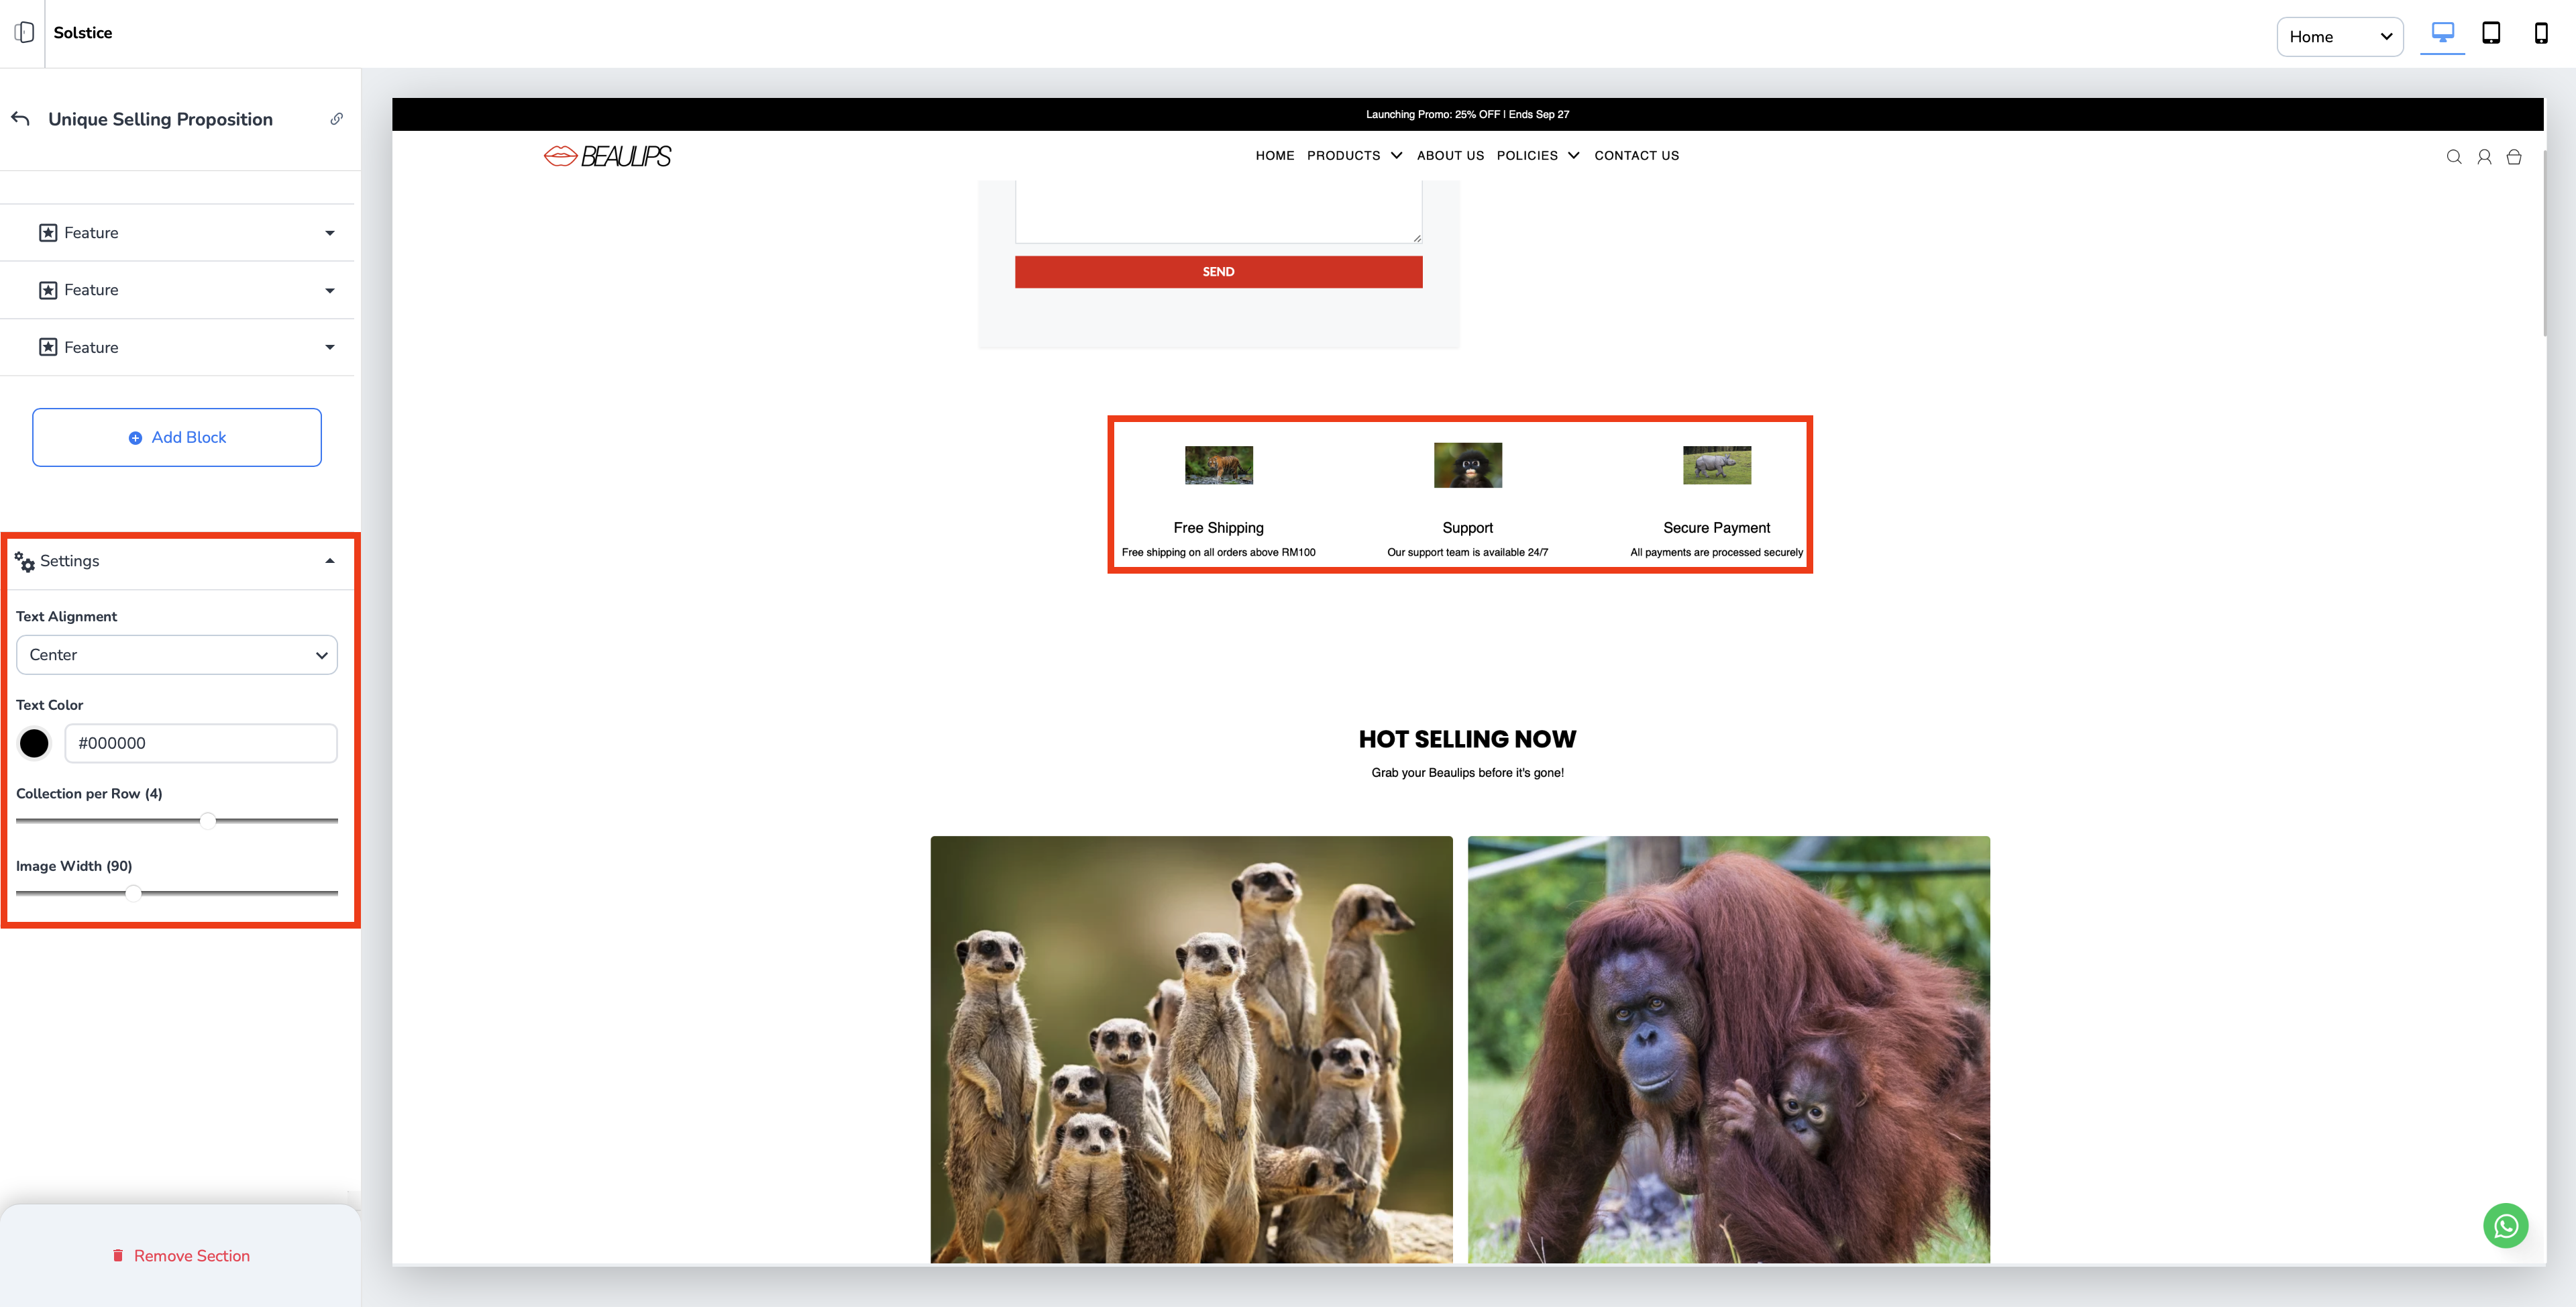Switch to desktop preview mode
The image size is (2576, 1307).
pos(2442,33)
